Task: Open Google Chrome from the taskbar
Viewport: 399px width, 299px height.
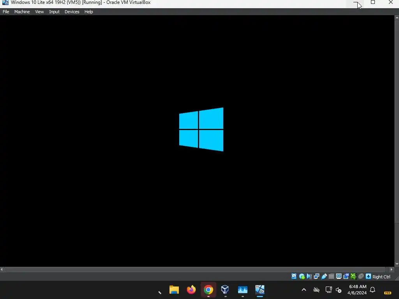Action: point(208,290)
